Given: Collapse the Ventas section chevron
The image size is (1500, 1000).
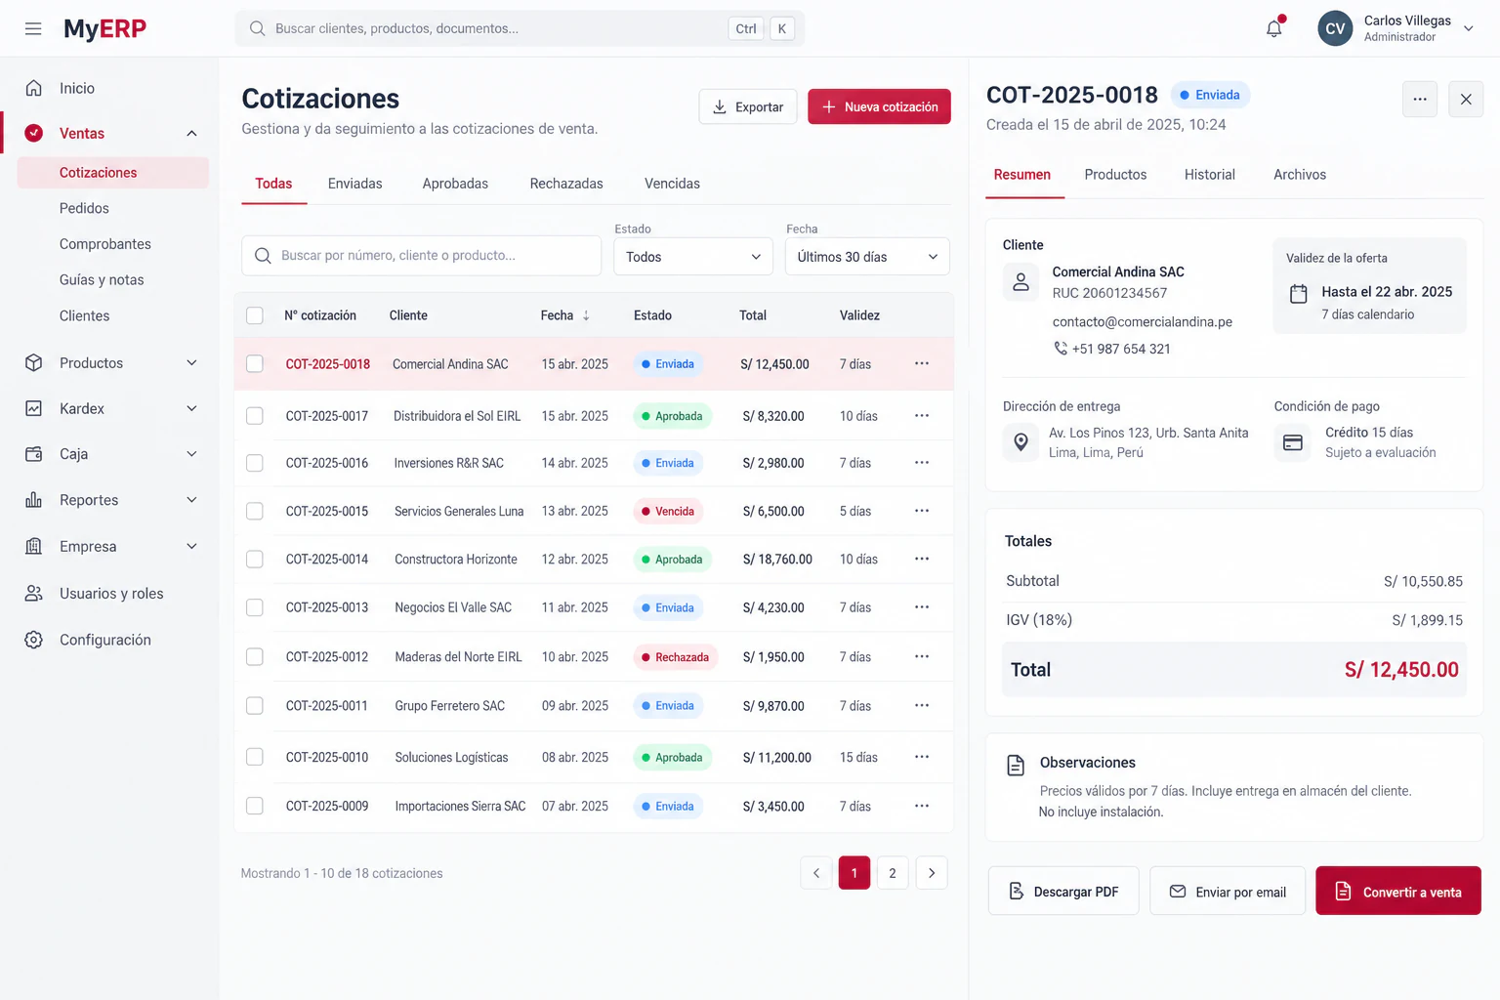Looking at the screenshot, I should click(191, 134).
